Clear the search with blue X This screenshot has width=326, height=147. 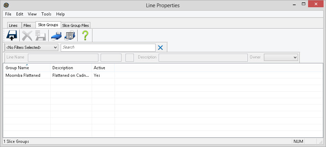(160, 48)
